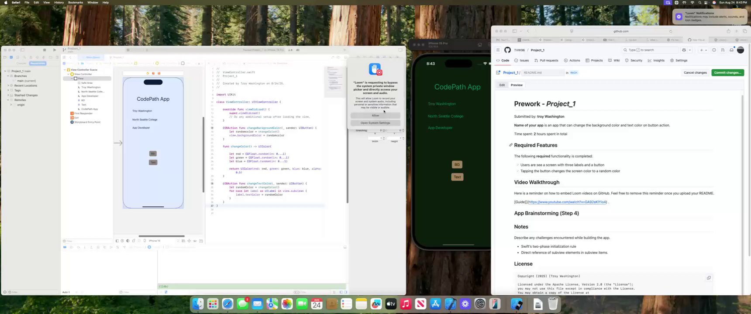This screenshot has height=314, width=751.
Task: Open the GitHub profile avatar menu
Action: [x=741, y=50]
